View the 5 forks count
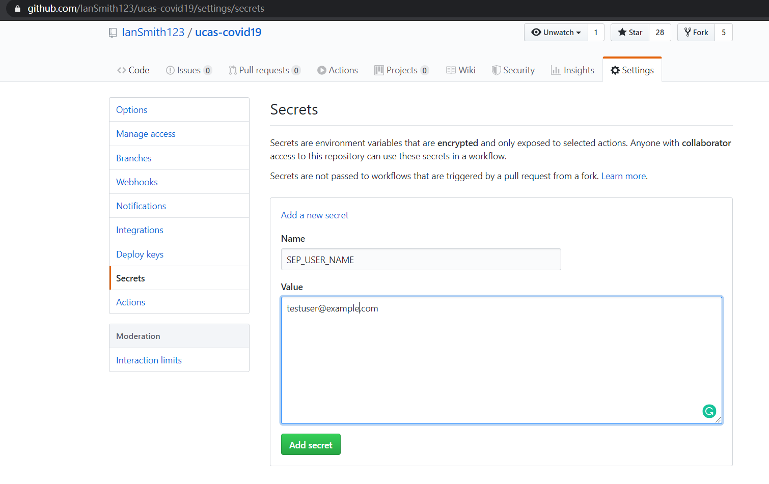This screenshot has width=769, height=484. (x=724, y=32)
